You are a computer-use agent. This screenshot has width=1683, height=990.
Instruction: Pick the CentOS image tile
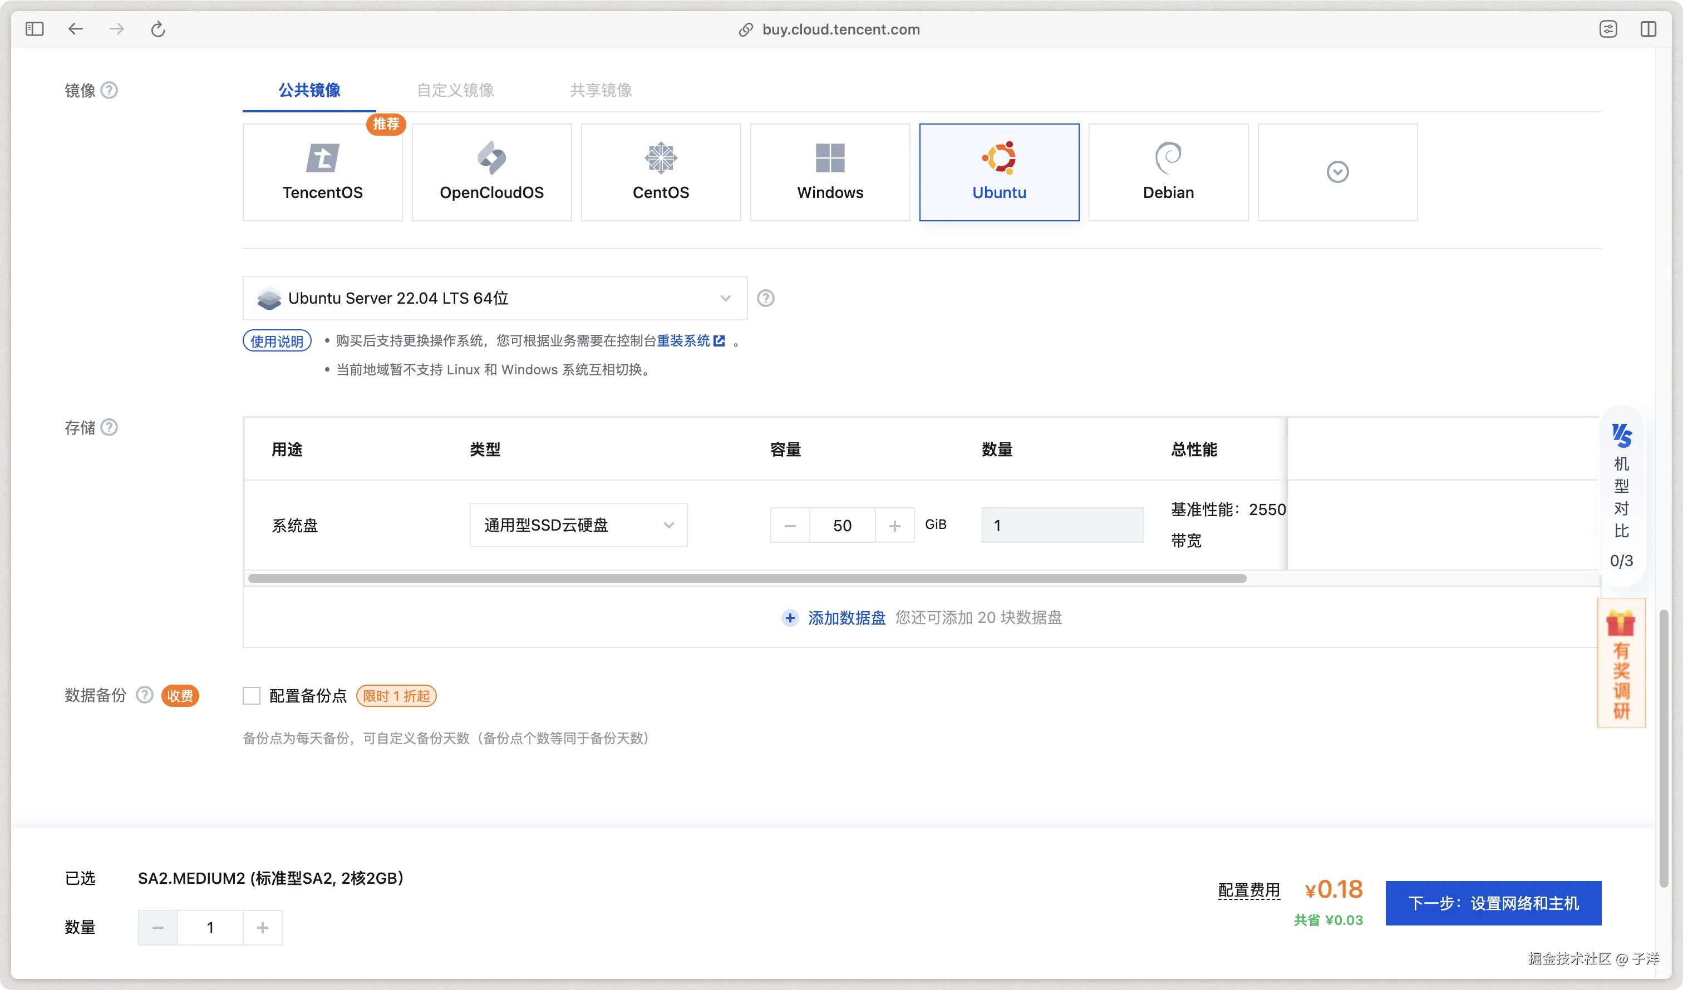(661, 171)
